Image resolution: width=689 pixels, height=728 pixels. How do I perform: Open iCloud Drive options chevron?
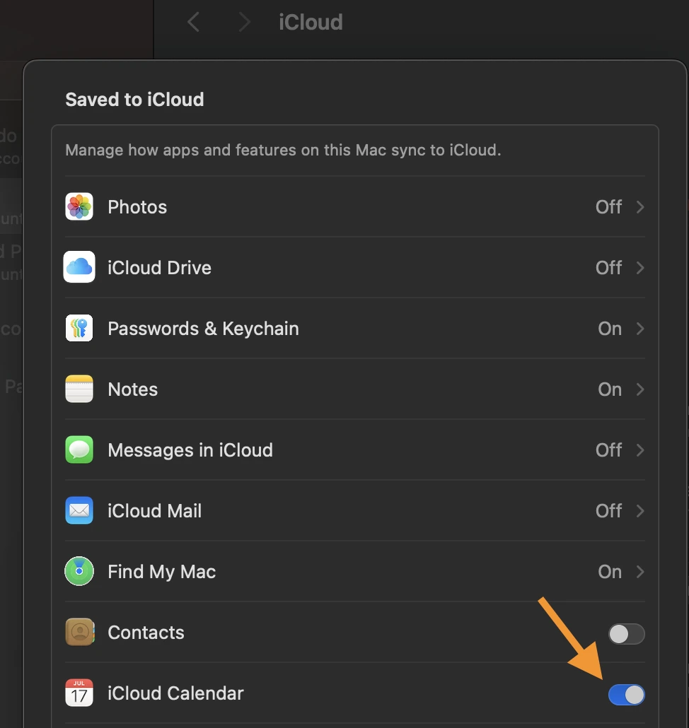(639, 267)
